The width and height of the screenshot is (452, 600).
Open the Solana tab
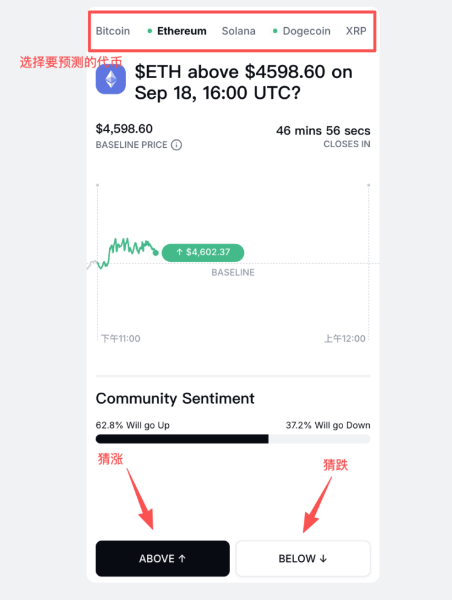(238, 31)
